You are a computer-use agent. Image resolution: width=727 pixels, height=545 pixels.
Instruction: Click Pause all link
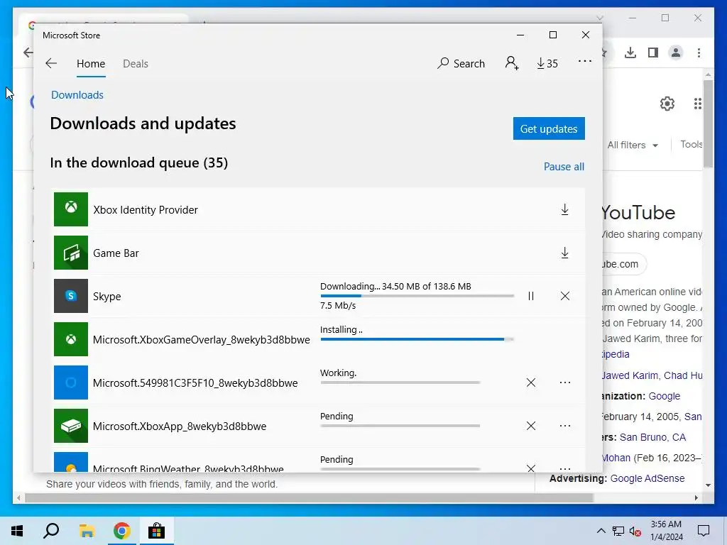[x=564, y=166]
